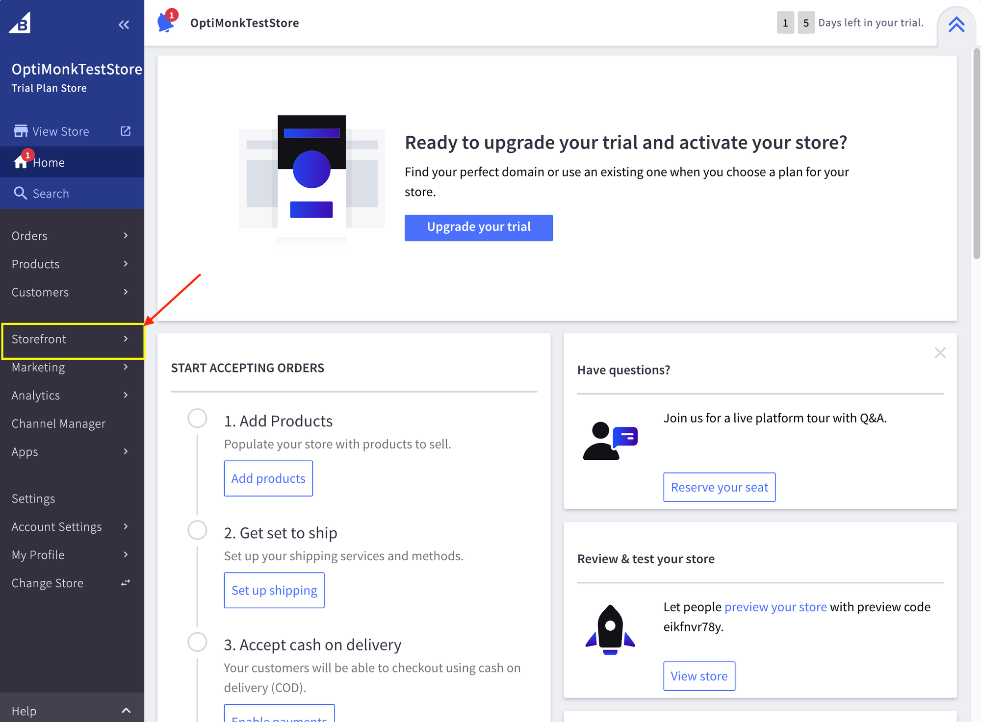981x722 pixels.
Task: Click the 2. Get set to ship heading
Action: 281,533
